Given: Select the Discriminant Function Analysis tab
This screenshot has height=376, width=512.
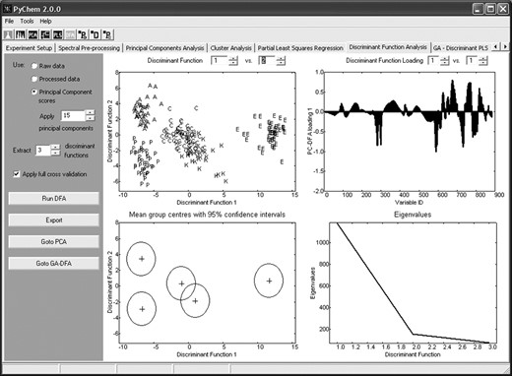Looking at the screenshot, I should [x=388, y=47].
